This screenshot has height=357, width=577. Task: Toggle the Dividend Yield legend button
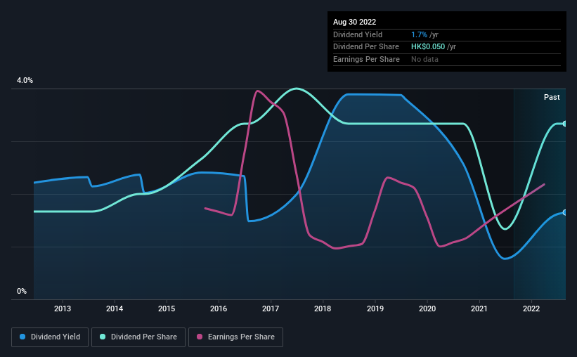coord(50,337)
